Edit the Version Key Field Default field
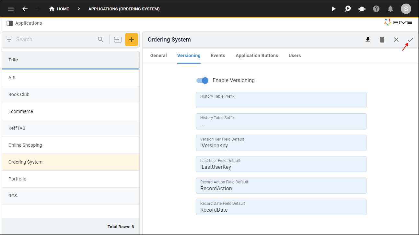Viewport: 419px width, 235px height. click(281, 143)
